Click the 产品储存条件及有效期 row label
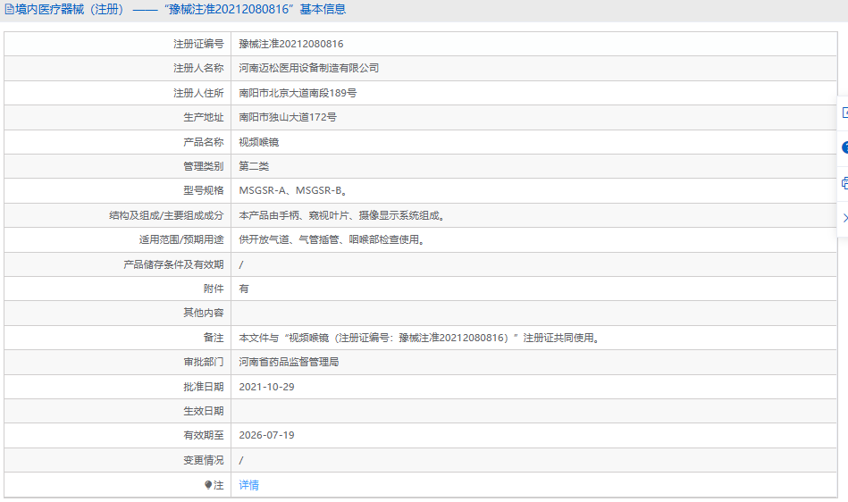The image size is (848, 502). pyautogui.click(x=173, y=264)
